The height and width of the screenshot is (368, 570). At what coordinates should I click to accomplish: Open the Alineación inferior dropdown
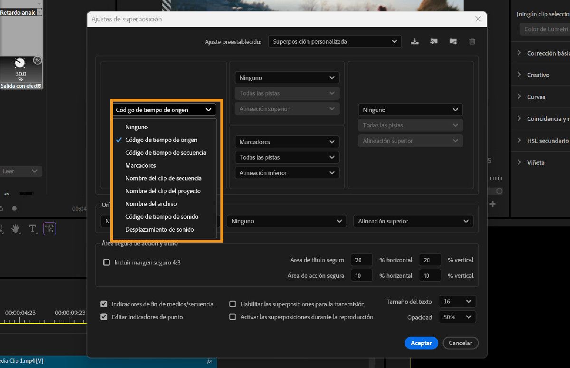point(287,173)
